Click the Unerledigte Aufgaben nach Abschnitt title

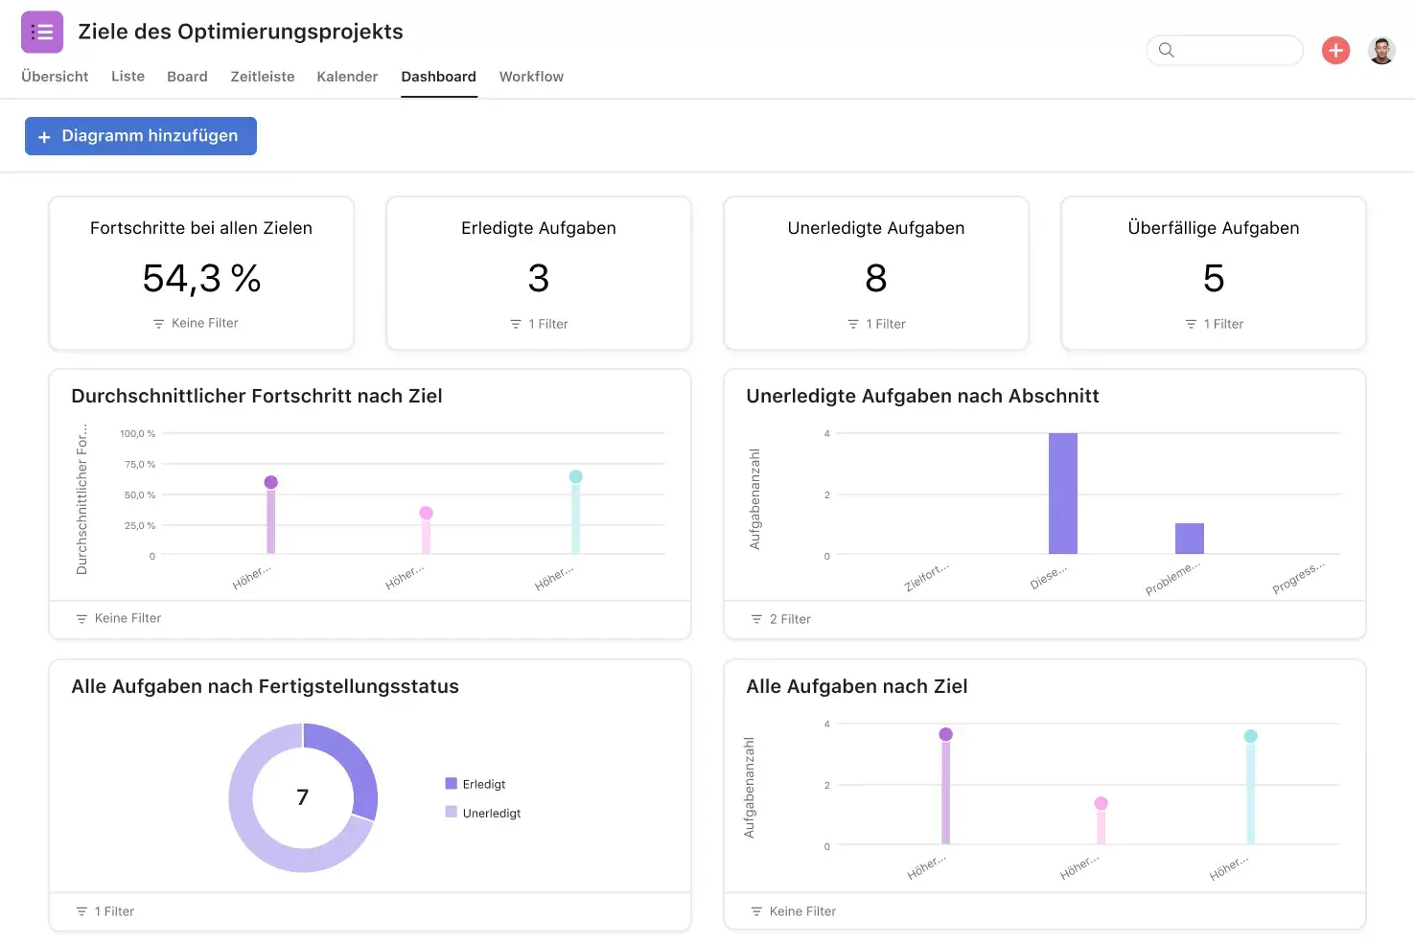click(x=922, y=397)
